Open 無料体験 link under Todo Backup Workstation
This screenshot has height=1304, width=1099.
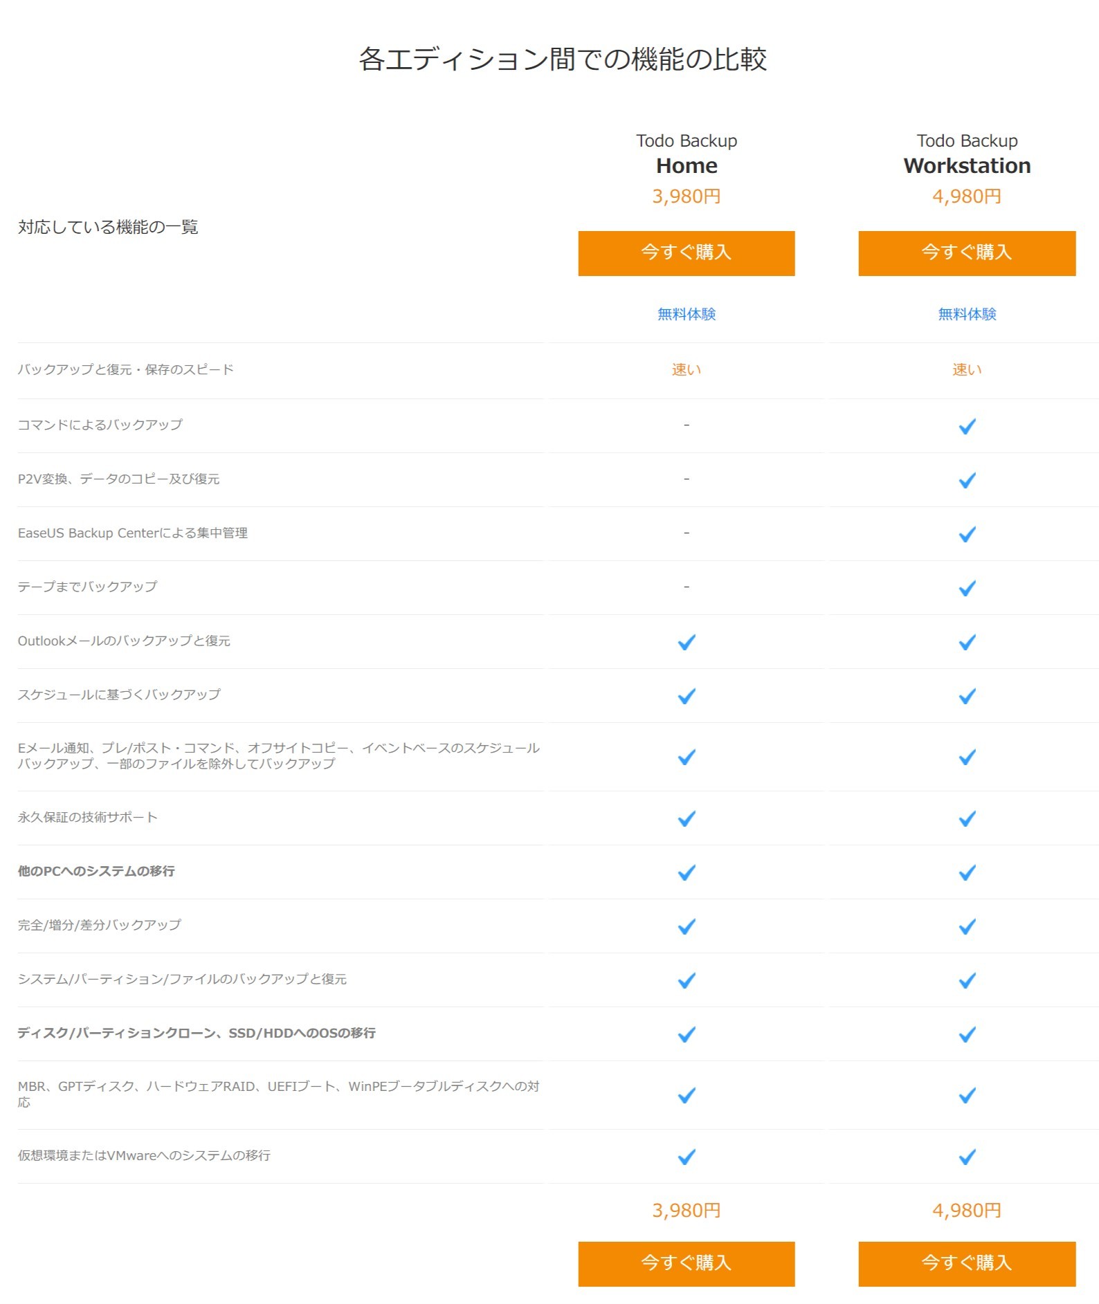966,314
